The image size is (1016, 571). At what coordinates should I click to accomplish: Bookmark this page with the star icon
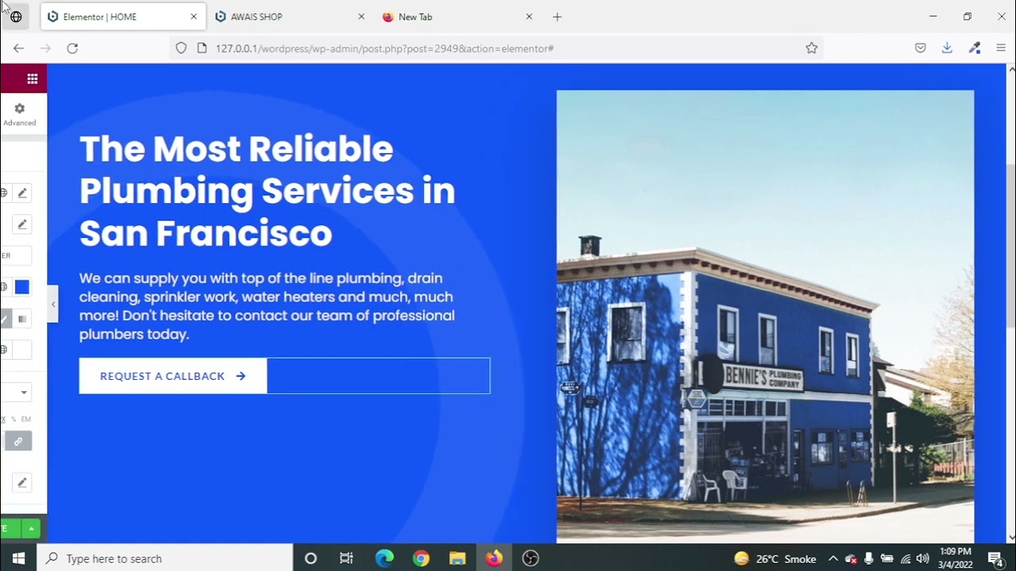click(811, 48)
